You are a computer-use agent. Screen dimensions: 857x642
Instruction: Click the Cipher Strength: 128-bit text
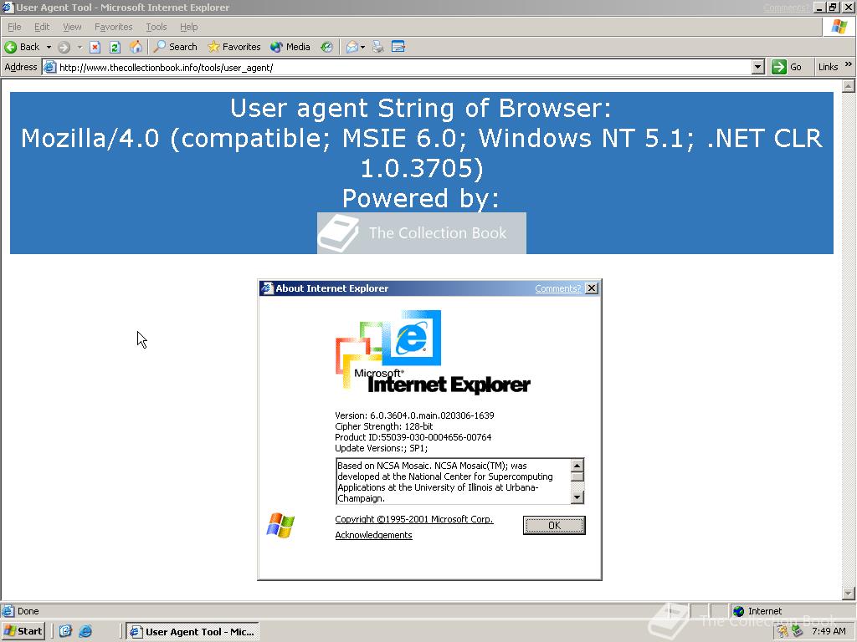pos(383,426)
